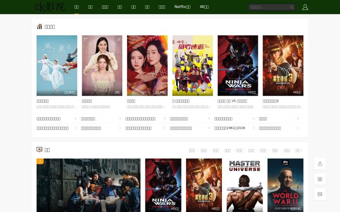340x212 pixels.
Task: Select the underlined first navigation item
Action: 76,7
